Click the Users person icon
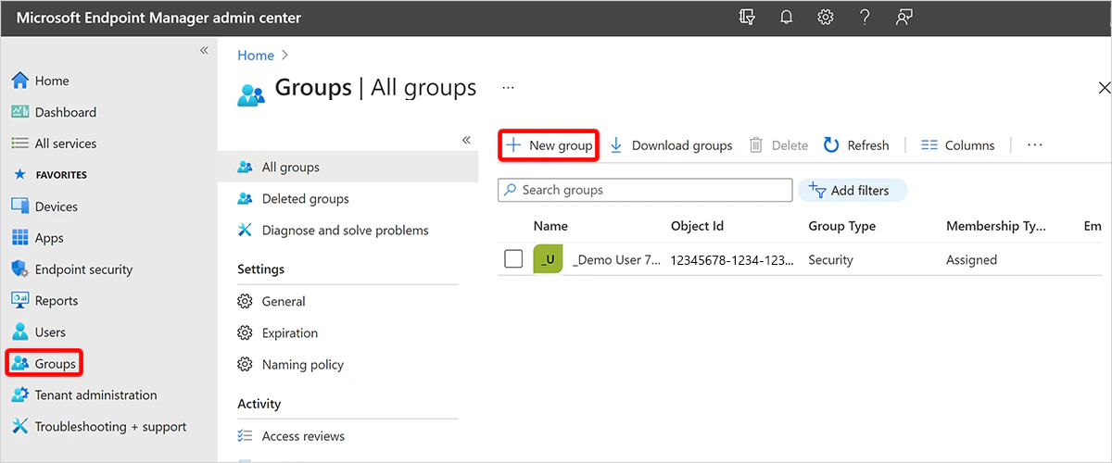The height and width of the screenshot is (463, 1112). coord(20,332)
